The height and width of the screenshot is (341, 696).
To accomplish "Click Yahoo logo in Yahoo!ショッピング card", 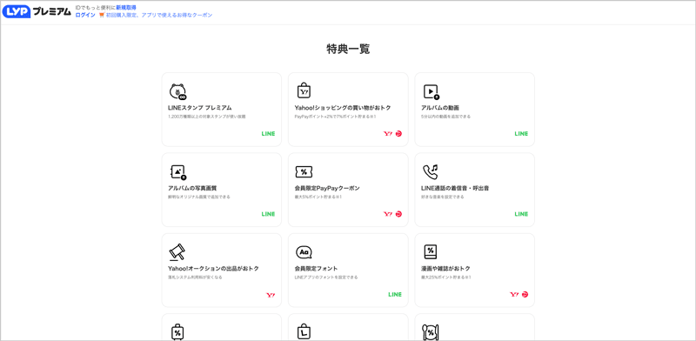I will coord(388,134).
